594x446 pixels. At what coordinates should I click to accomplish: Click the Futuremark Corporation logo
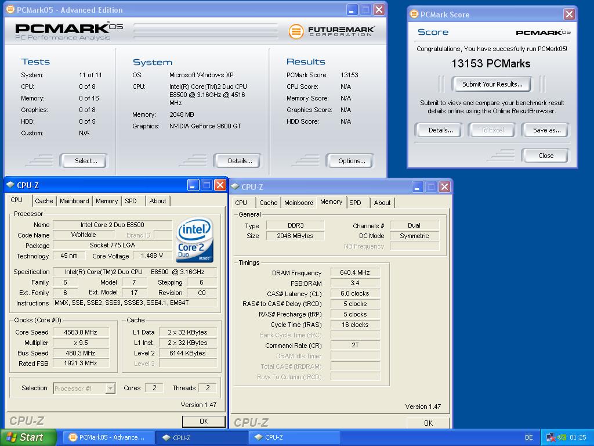point(332,31)
